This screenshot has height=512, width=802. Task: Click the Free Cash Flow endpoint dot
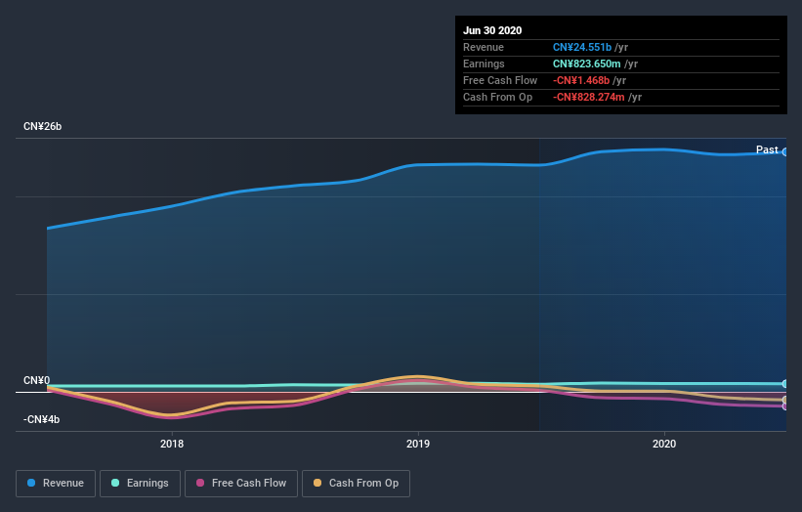(x=785, y=406)
